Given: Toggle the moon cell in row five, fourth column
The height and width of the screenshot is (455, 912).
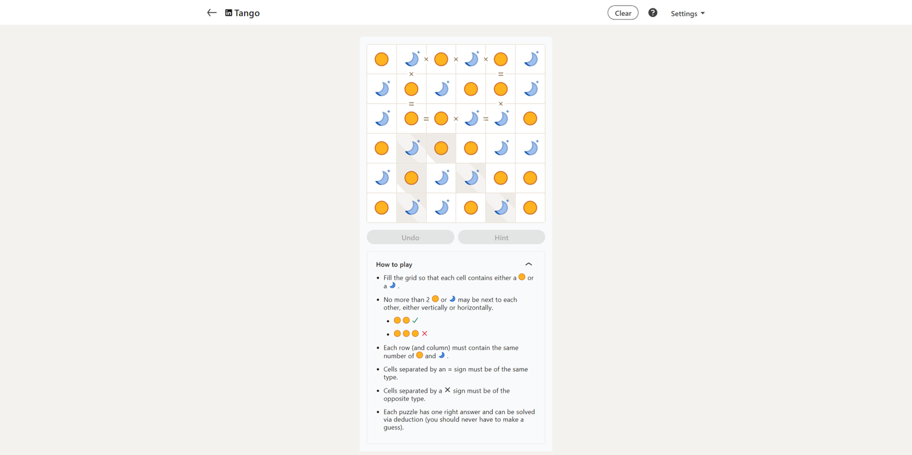Looking at the screenshot, I should [471, 178].
